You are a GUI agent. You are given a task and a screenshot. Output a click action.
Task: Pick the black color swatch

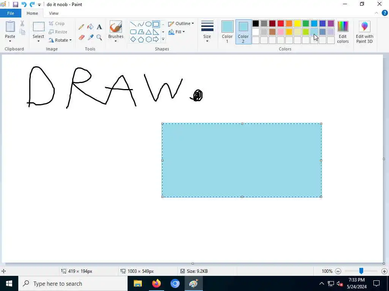click(256, 23)
